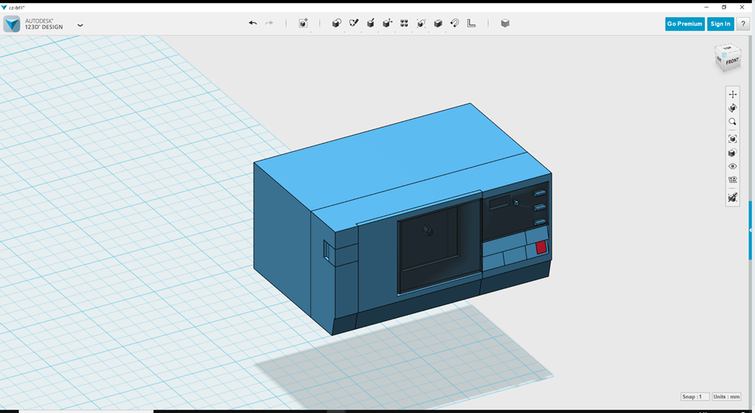Open the Snap value selector
Image resolution: width=755 pixels, height=413 pixels.
point(695,397)
